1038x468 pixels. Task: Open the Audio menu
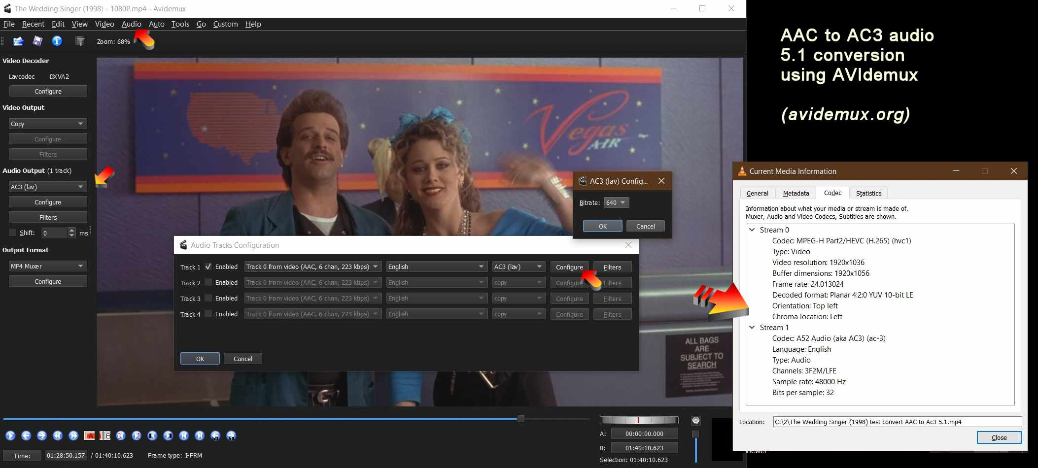click(x=131, y=24)
